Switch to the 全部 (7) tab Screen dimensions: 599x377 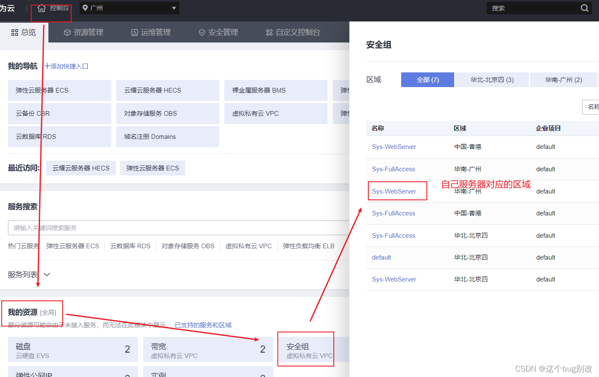coord(427,80)
